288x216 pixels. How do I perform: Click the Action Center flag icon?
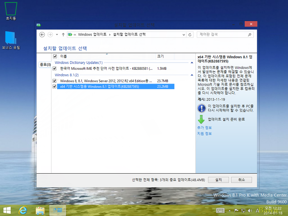[236, 211]
